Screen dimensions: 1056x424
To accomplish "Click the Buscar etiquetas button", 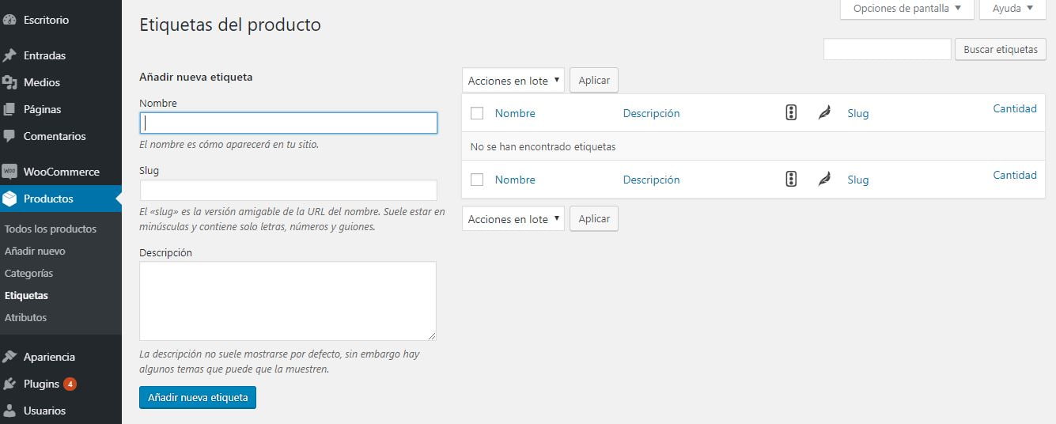I will point(1001,49).
